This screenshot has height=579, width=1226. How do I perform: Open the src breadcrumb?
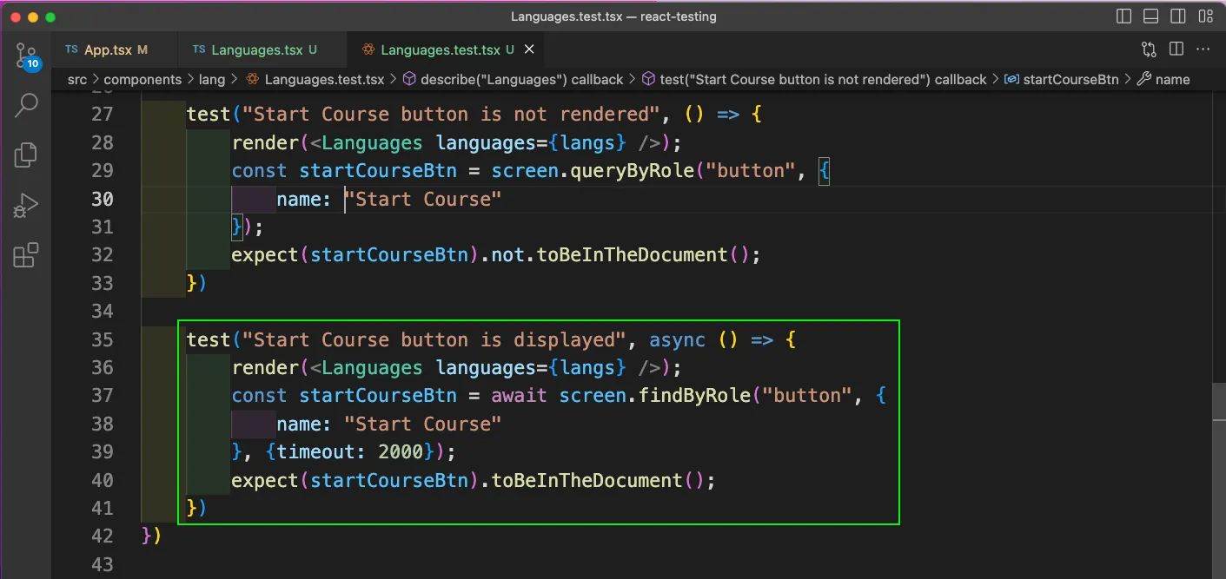[77, 79]
